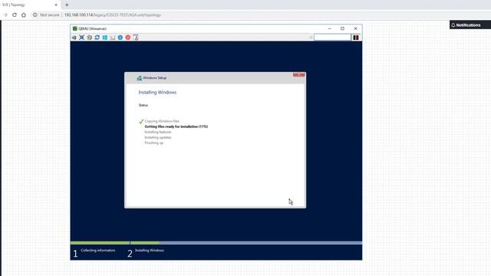Click 'Installing Windows' heading

(157, 92)
